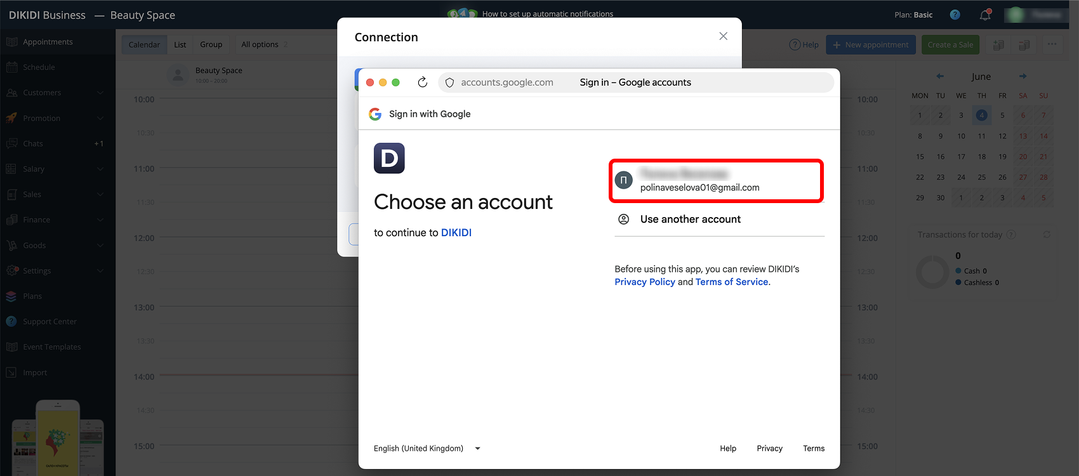Click the notification bell icon
Viewport: 1079px width, 476px height.
pyautogui.click(x=985, y=15)
